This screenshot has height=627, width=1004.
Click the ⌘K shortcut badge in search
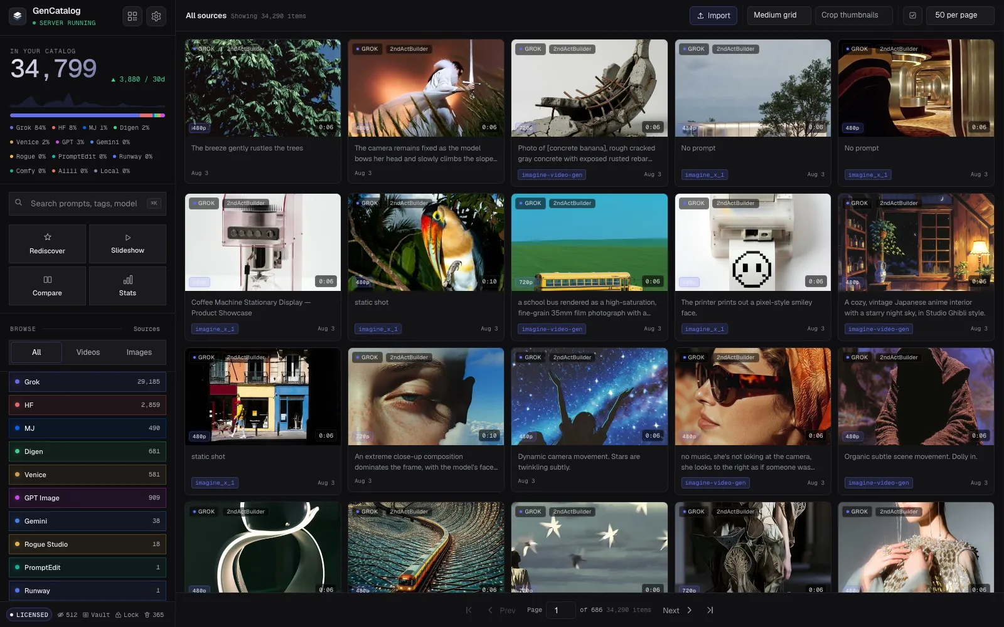[154, 203]
